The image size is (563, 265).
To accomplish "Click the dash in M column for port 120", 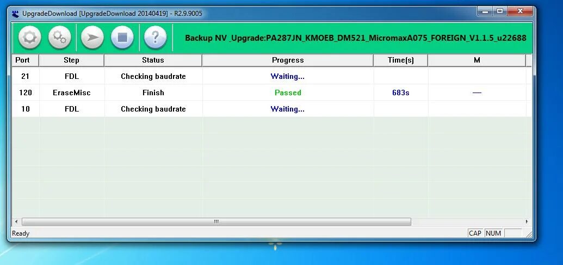I will pyautogui.click(x=477, y=93).
